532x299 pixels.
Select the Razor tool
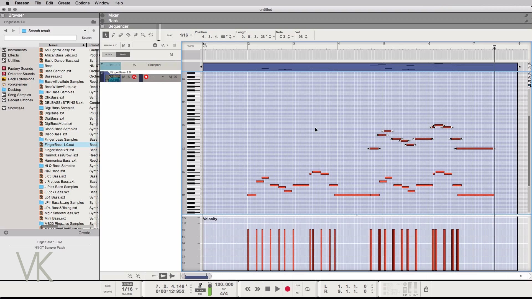[x=128, y=35]
